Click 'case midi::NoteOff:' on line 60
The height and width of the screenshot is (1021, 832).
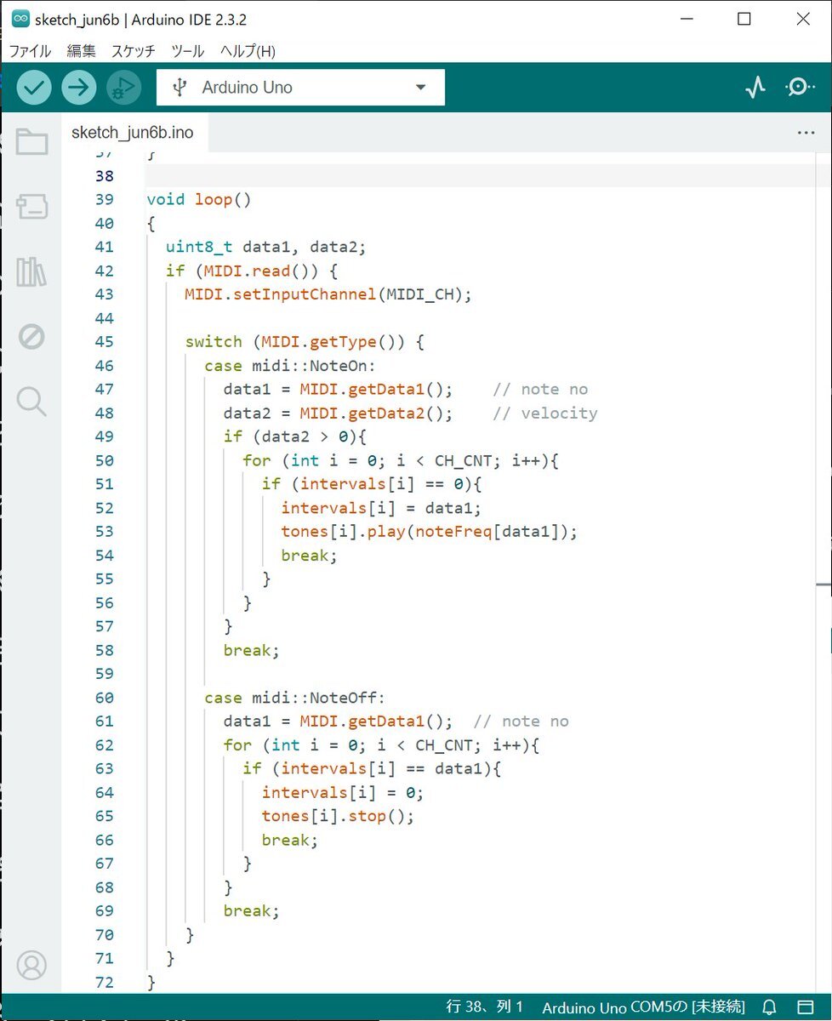point(295,698)
